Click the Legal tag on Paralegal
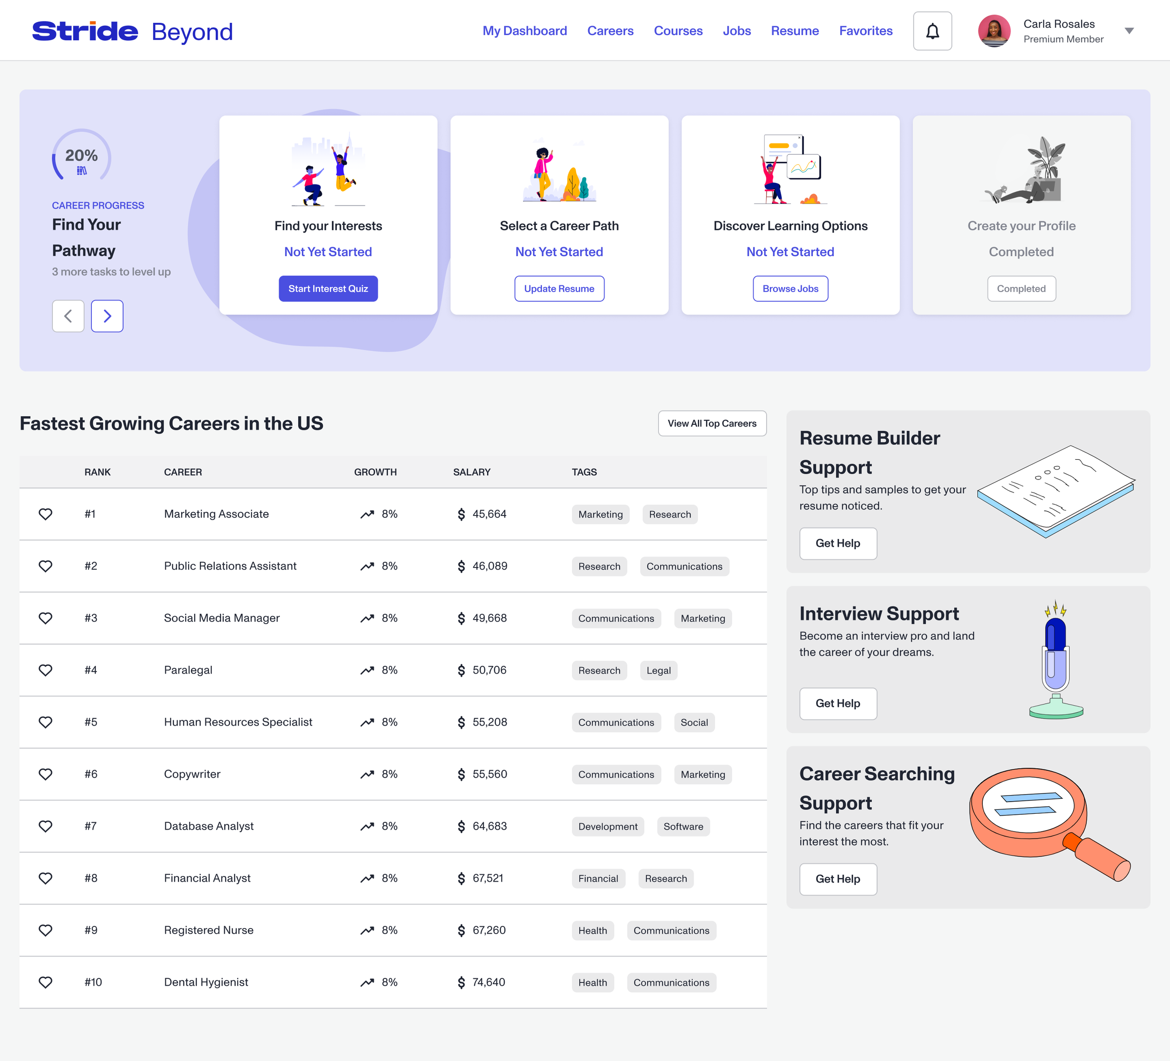 658,670
